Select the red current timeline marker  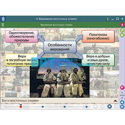21,107
